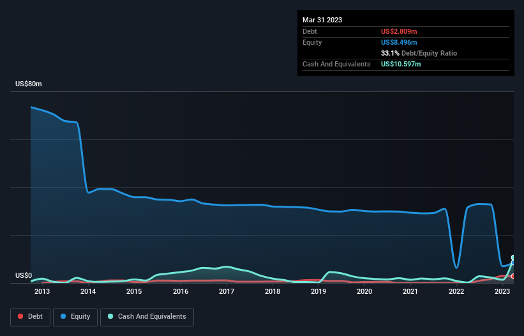The image size is (524, 336).
Task: Click the Debt label in tooltip
Action: click(310, 31)
